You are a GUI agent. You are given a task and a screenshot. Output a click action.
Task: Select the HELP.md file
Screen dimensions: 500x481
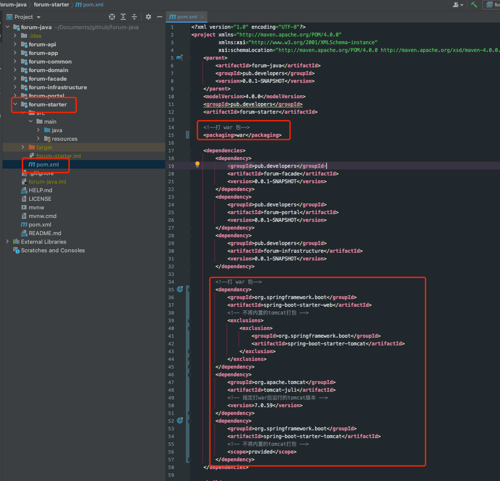[40, 190]
